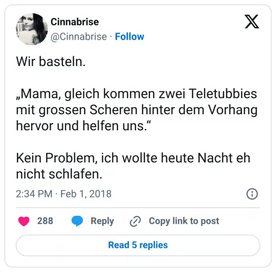Image resolution: width=276 pixels, height=272 pixels.
Task: Click the 'hervor und helfen uns.' line
Action: pos(84,126)
